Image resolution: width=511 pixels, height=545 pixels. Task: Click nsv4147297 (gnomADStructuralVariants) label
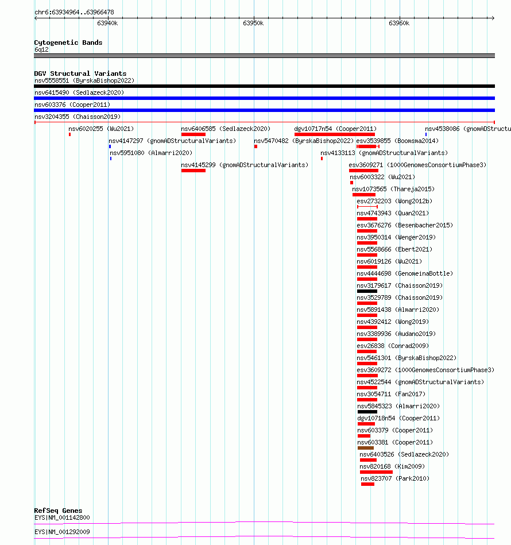point(172,141)
